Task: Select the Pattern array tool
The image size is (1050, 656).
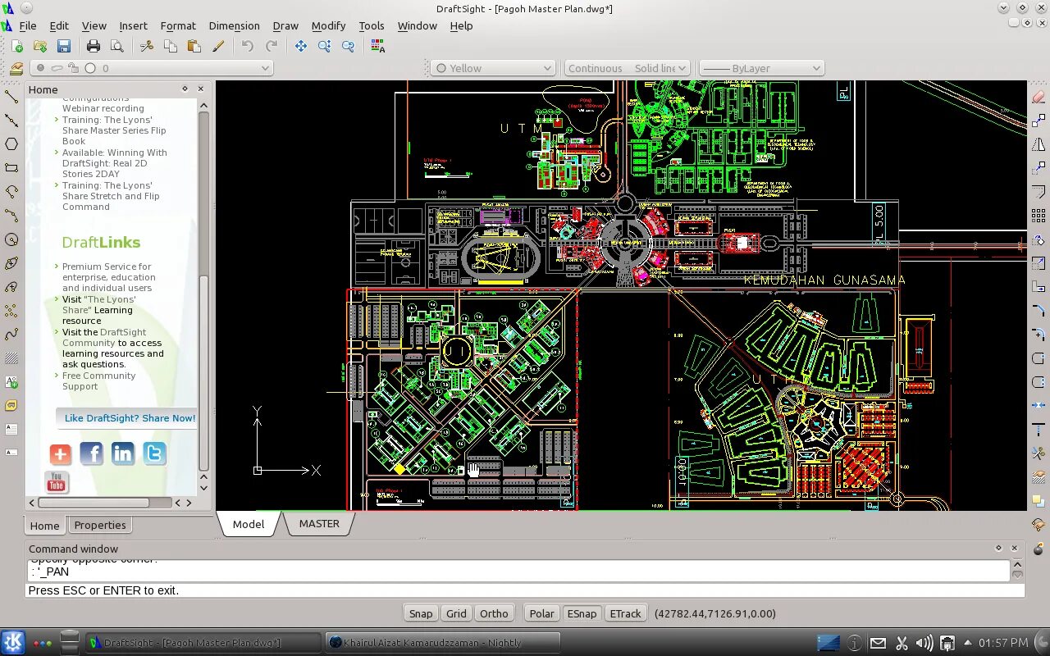Action: point(1039,216)
